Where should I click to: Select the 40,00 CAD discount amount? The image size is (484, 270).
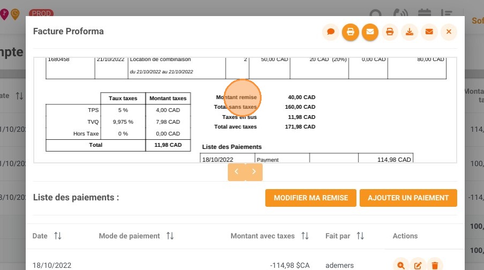click(302, 97)
